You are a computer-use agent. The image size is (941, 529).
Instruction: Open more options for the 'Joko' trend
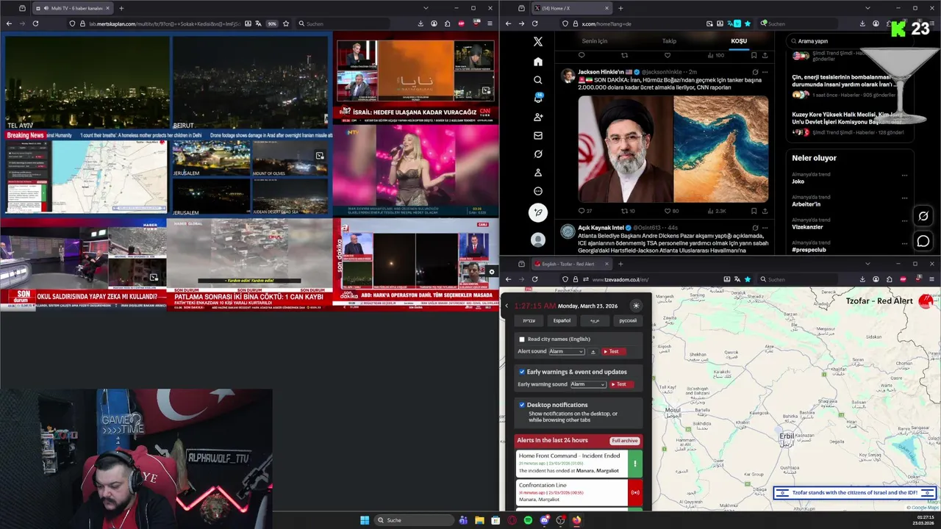click(x=904, y=176)
